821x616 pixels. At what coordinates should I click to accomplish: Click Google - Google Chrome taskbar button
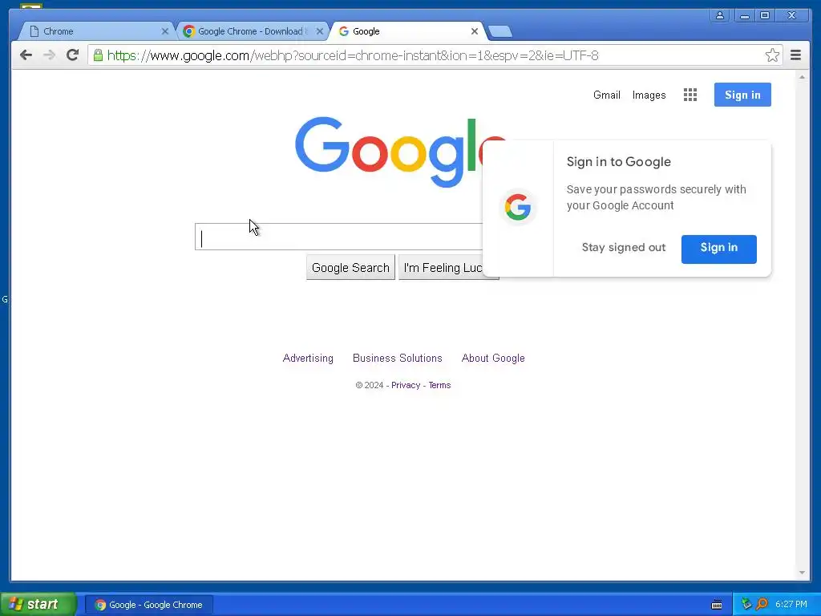coord(149,605)
